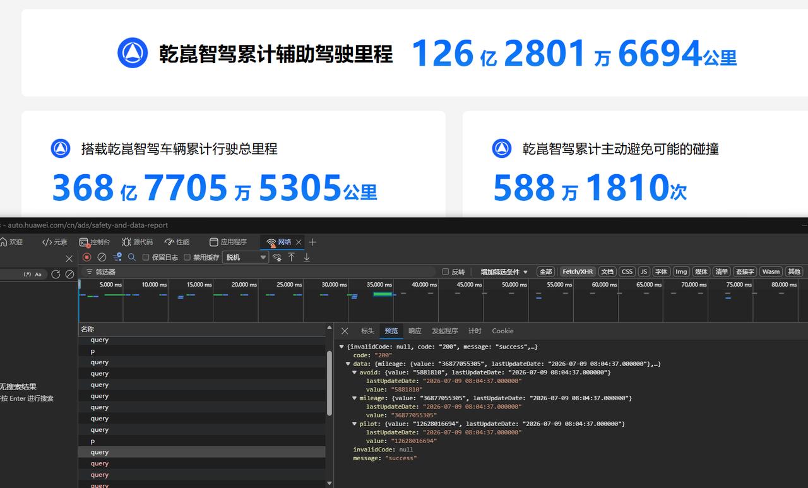
Task: Collapse the mileage node in JSON preview
Action: coord(355,398)
